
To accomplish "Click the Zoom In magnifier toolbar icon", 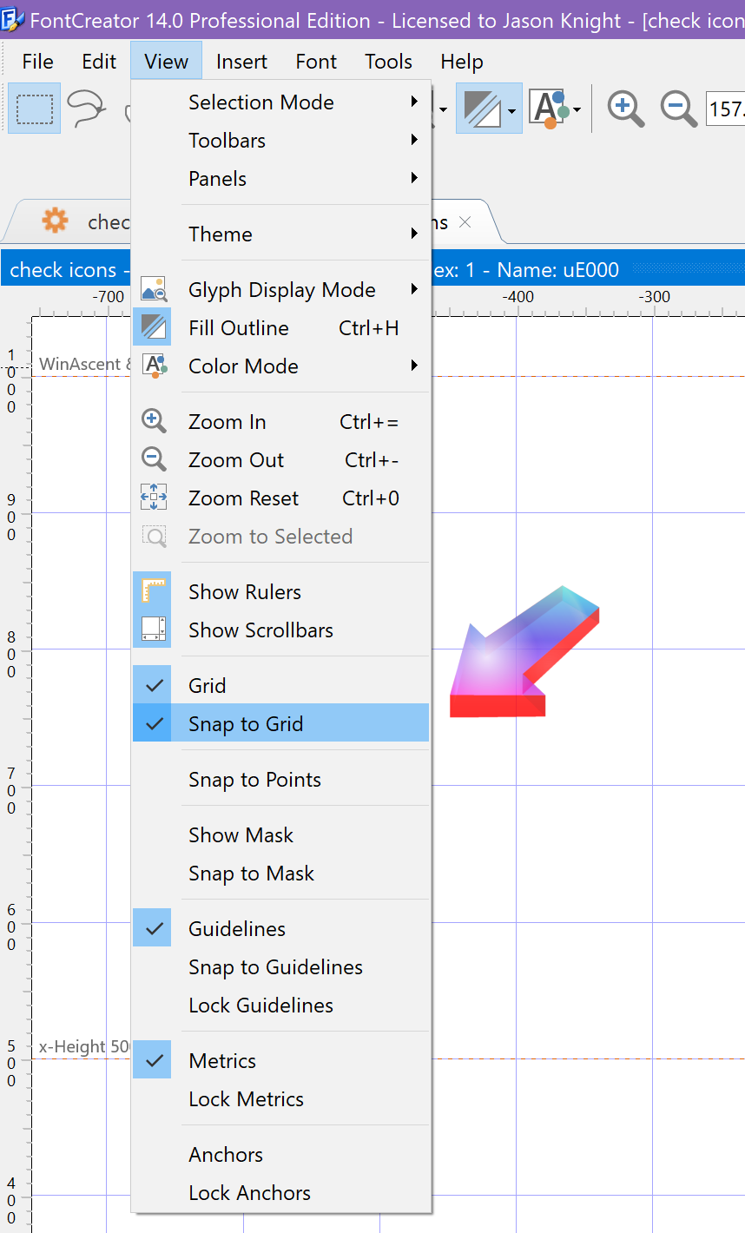I will [x=625, y=109].
